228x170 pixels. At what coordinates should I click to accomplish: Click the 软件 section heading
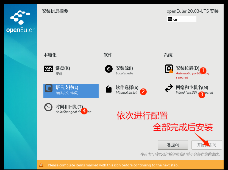108,55
